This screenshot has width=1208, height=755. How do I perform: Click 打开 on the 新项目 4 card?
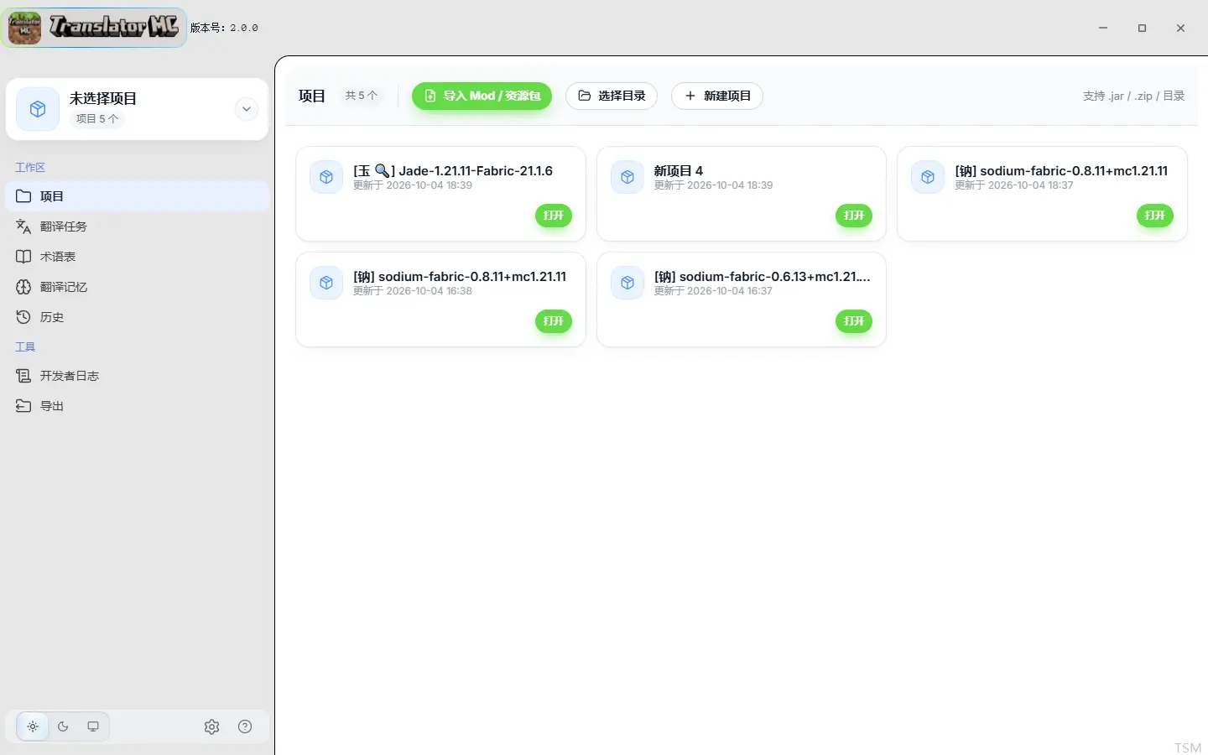pyautogui.click(x=854, y=216)
